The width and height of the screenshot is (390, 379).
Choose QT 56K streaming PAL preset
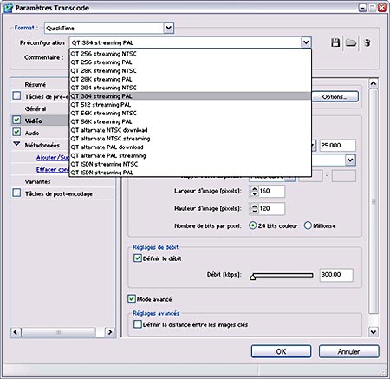pyautogui.click(x=190, y=121)
